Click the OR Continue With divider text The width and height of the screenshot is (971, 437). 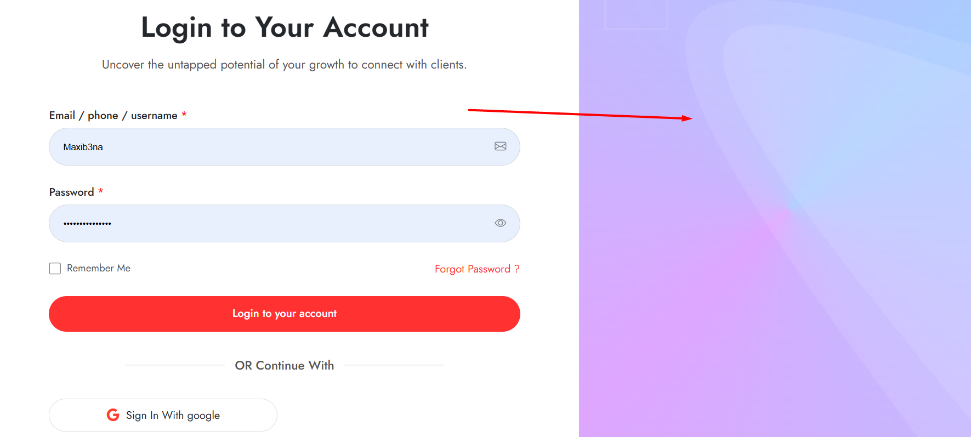point(285,365)
